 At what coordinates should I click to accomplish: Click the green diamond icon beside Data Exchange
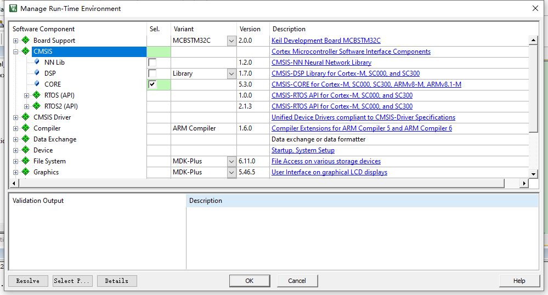[x=26, y=139]
